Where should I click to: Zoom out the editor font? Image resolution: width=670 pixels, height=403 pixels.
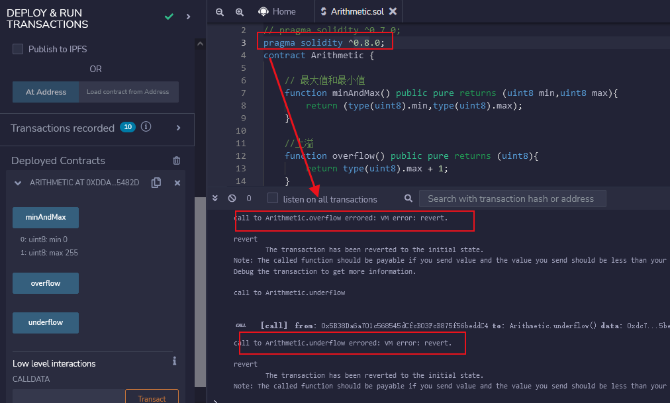tap(220, 12)
